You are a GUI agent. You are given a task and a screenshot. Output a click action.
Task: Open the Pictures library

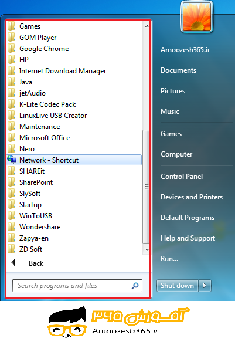pos(173,91)
